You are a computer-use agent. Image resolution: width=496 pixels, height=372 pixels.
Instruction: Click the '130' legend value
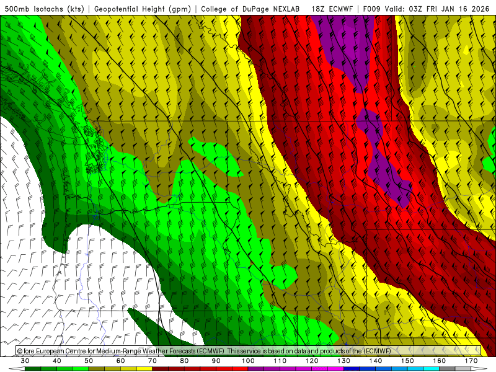click(343, 361)
